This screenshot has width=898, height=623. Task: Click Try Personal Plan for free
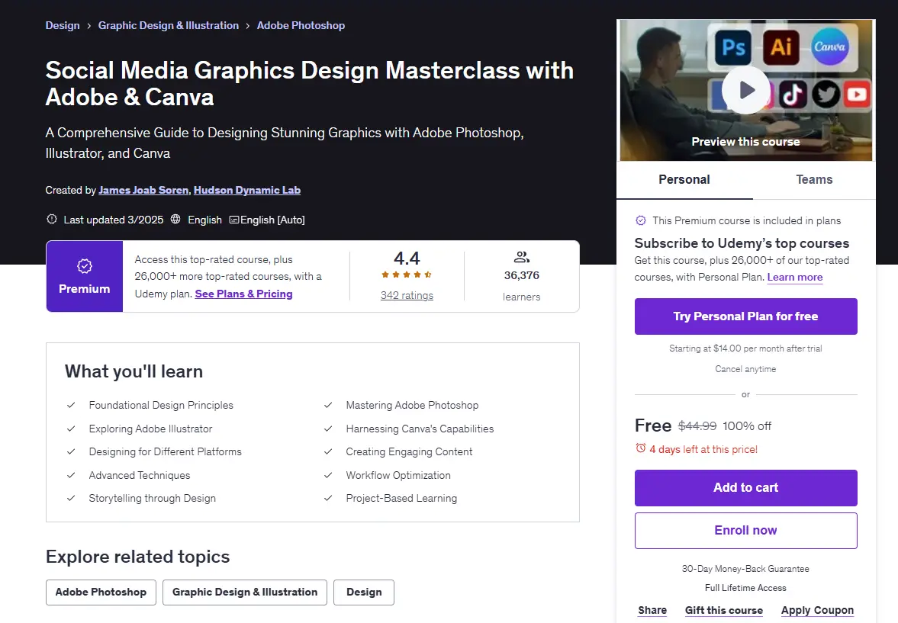pos(745,316)
